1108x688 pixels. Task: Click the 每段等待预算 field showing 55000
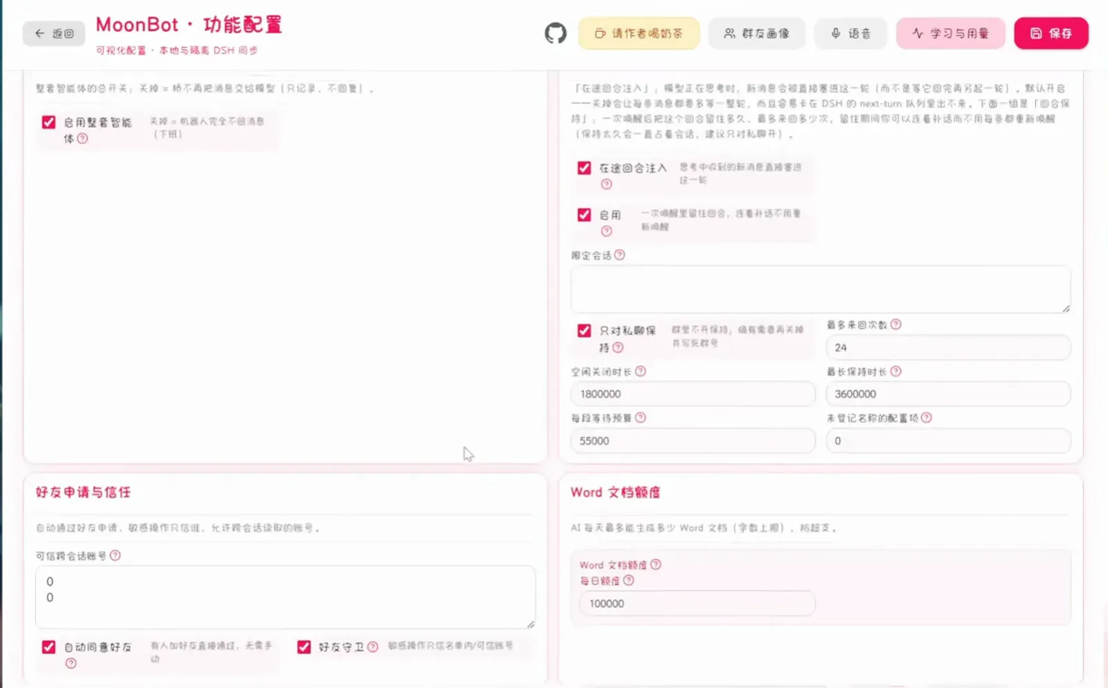(692, 441)
